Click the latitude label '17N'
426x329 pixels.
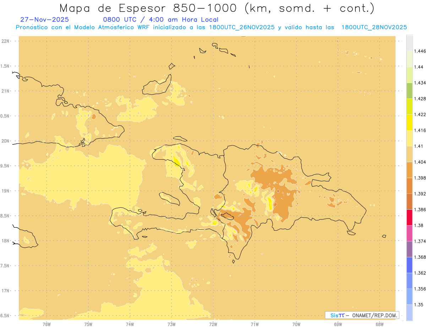5,291
